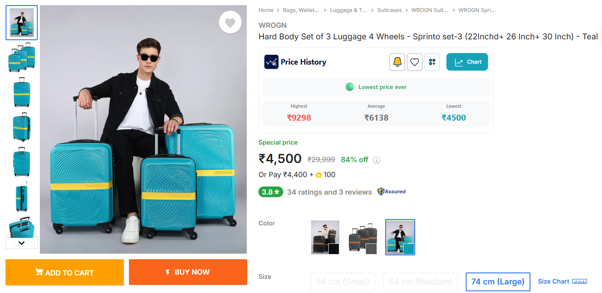Select the 54 cm (Small) size option

[x=343, y=282]
